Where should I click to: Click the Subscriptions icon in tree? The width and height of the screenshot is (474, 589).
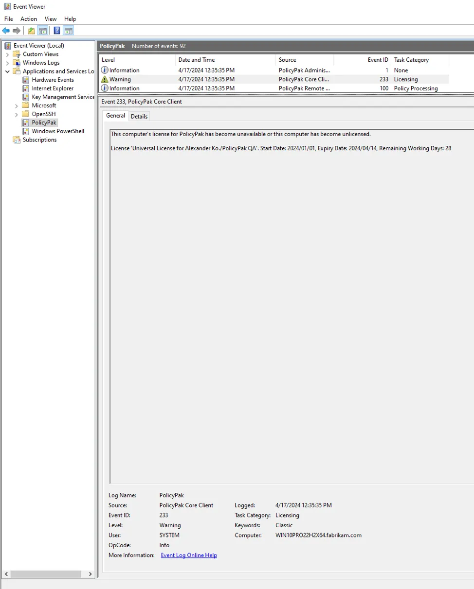click(x=17, y=140)
